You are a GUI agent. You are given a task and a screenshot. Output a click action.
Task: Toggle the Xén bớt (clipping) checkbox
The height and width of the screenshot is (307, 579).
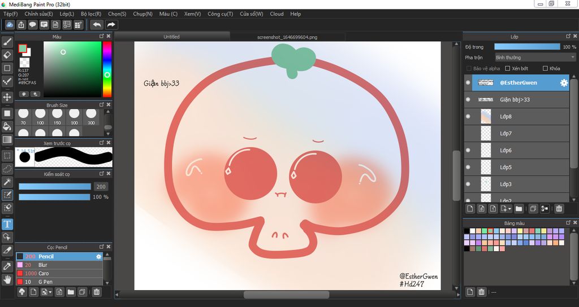507,68
